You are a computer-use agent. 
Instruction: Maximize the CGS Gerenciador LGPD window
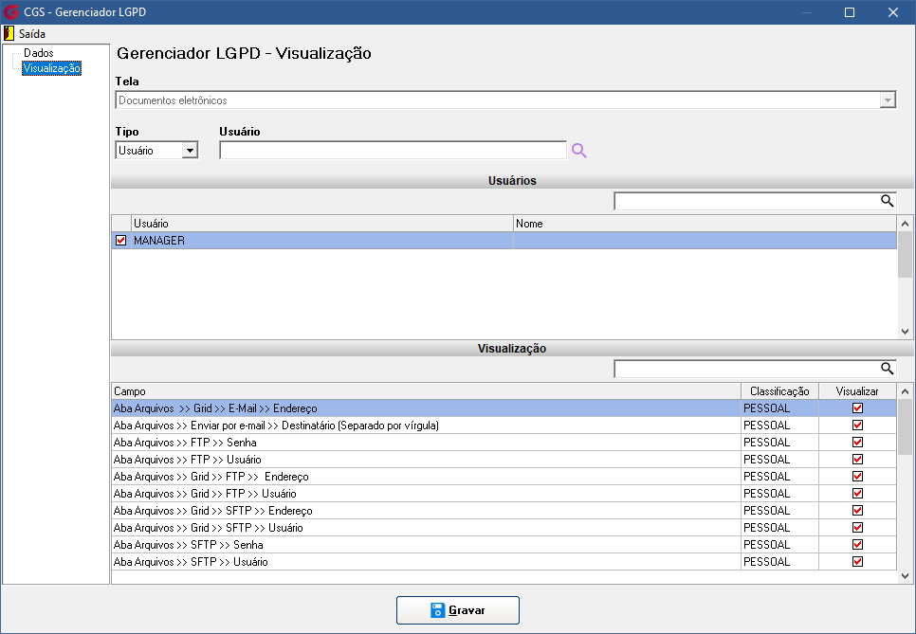click(x=850, y=12)
